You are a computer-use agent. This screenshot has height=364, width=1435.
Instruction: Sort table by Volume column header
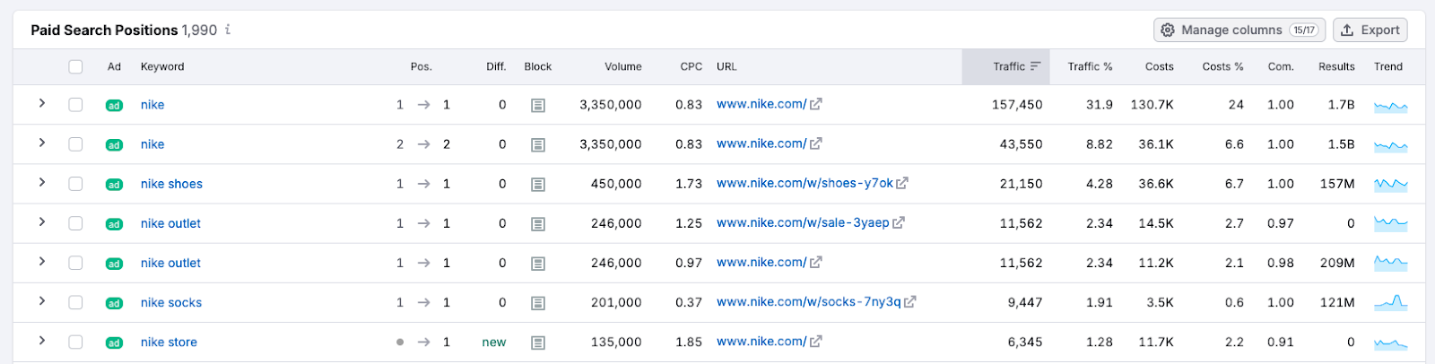[622, 66]
